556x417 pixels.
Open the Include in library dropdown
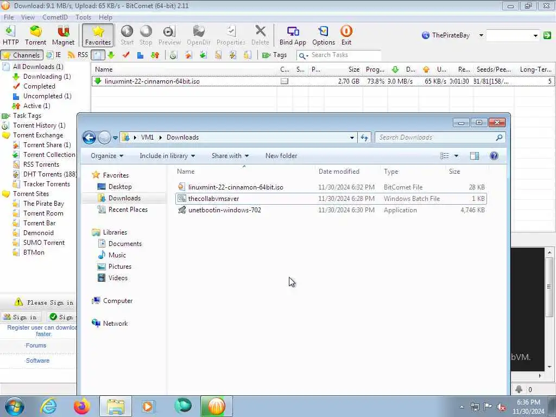[x=167, y=156]
